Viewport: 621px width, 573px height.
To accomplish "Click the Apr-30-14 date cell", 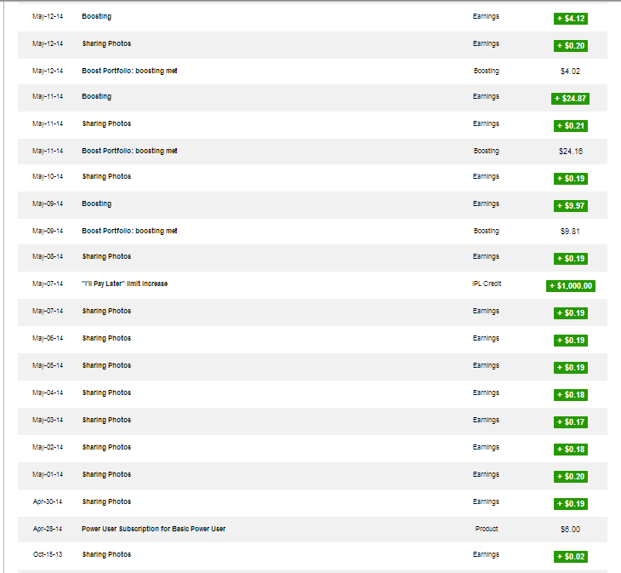I will (x=48, y=501).
